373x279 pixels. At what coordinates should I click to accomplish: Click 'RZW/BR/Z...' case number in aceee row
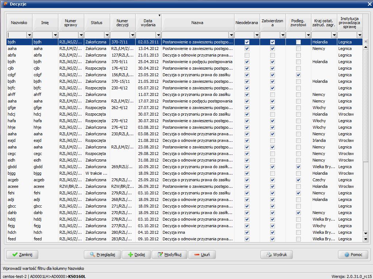[71, 186]
